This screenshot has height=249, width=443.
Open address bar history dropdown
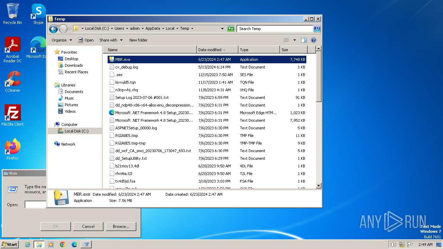click(x=222, y=29)
